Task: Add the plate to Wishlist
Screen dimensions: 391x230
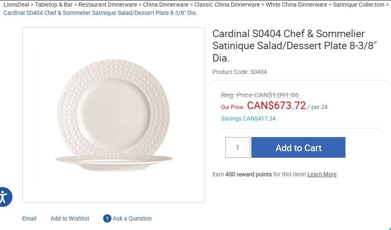Action: pyautogui.click(x=70, y=218)
